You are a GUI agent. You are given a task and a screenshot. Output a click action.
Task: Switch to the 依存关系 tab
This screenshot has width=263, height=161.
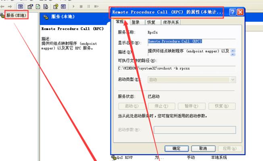(x=171, y=22)
